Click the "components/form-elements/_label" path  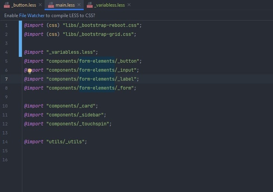(x=92, y=79)
